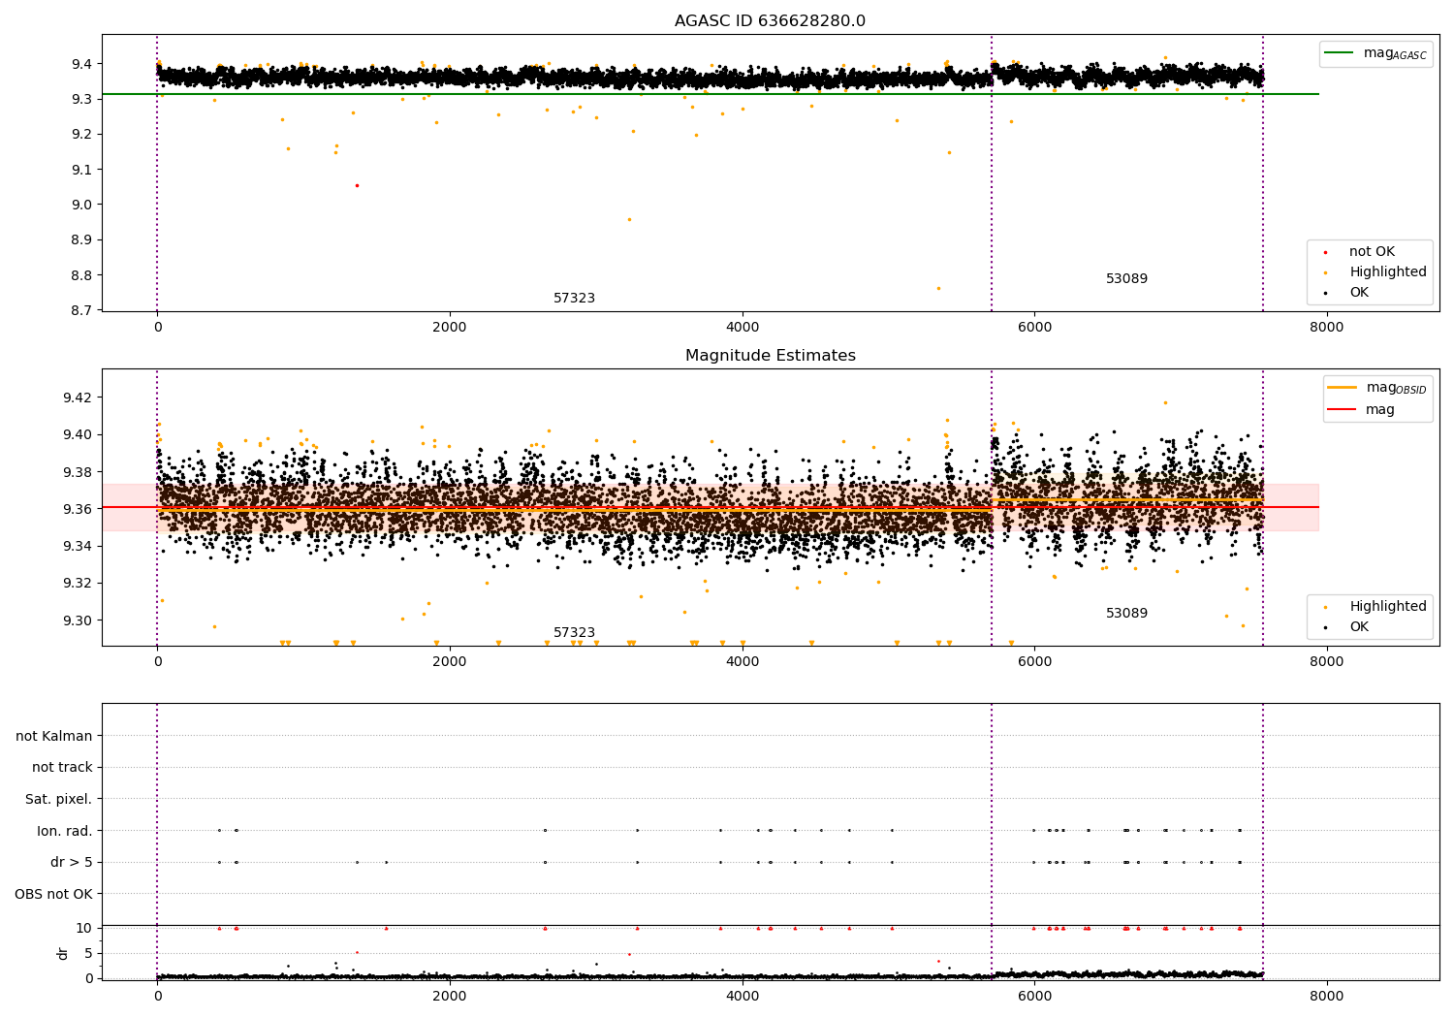
Task: Click the orange outlier point near 8.96 in the top plot
Action: [x=629, y=219]
